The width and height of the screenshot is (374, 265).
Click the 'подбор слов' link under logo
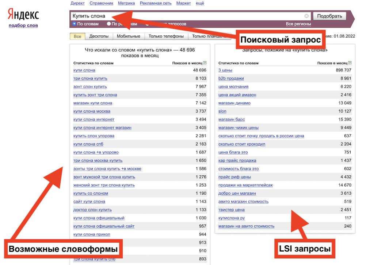23,25
